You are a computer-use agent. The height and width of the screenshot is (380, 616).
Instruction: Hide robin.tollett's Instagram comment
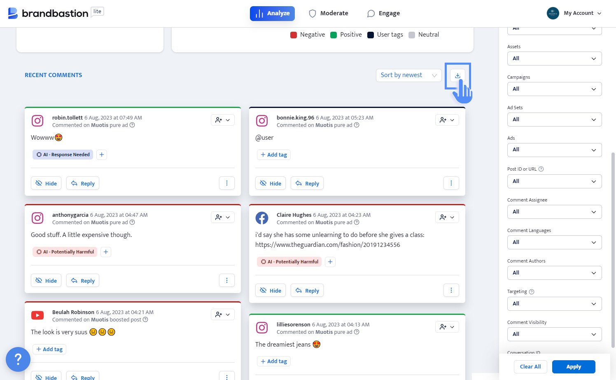click(46, 183)
